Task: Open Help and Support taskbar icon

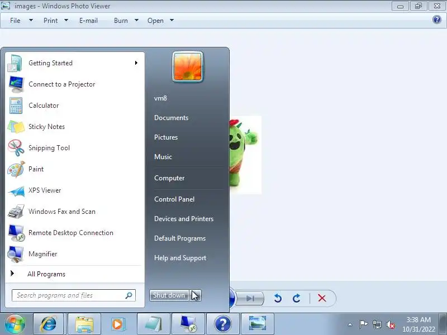Action: click(x=223, y=324)
